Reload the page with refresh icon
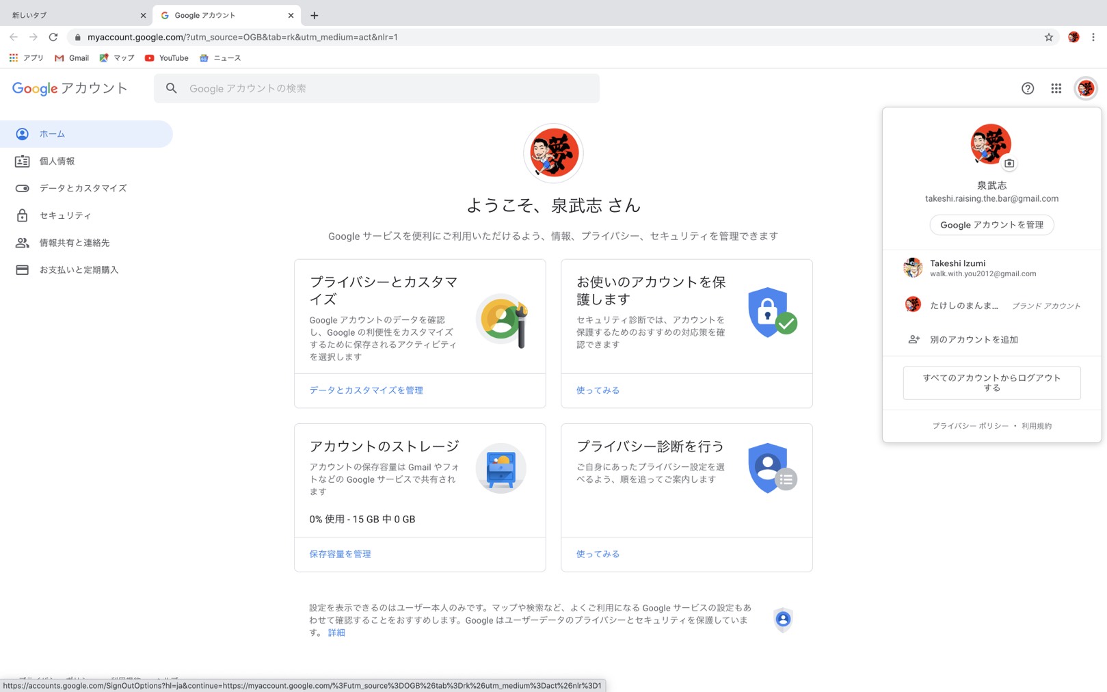The image size is (1107, 692). tap(53, 37)
